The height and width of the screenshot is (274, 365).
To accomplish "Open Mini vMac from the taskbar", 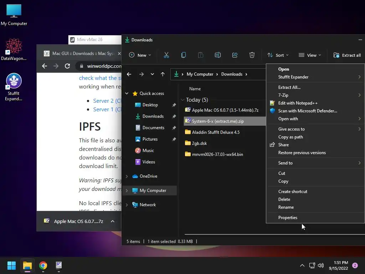I will coord(59,265).
